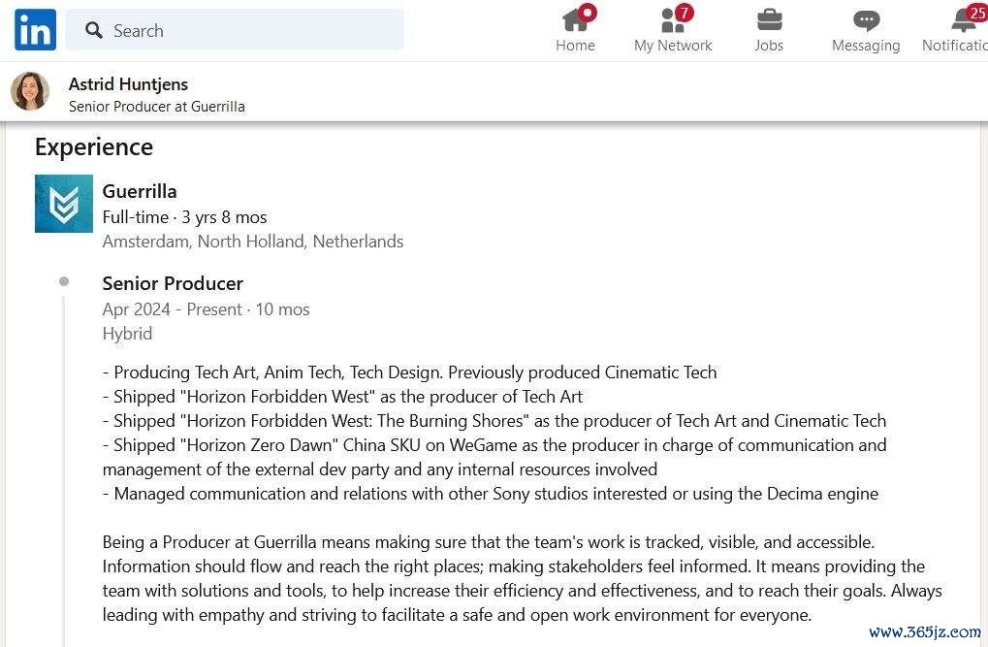The image size is (988, 647).
Task: Open the Guerrilla company name link
Action: 140,191
